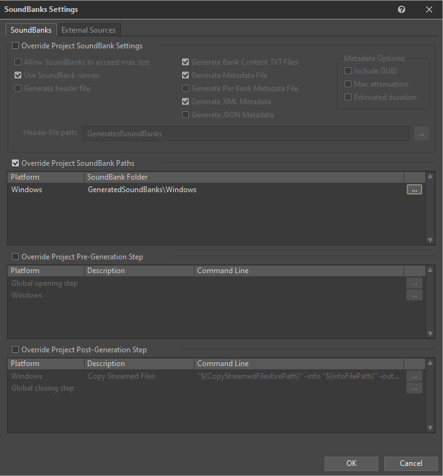The image size is (443, 476).
Task: Click the Pre-Generation Command Line column header
Action: point(299,271)
